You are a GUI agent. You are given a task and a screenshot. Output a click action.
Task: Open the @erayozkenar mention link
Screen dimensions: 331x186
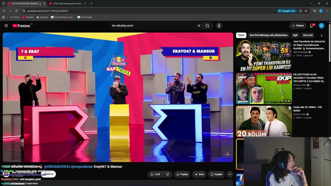[x=82, y=167]
